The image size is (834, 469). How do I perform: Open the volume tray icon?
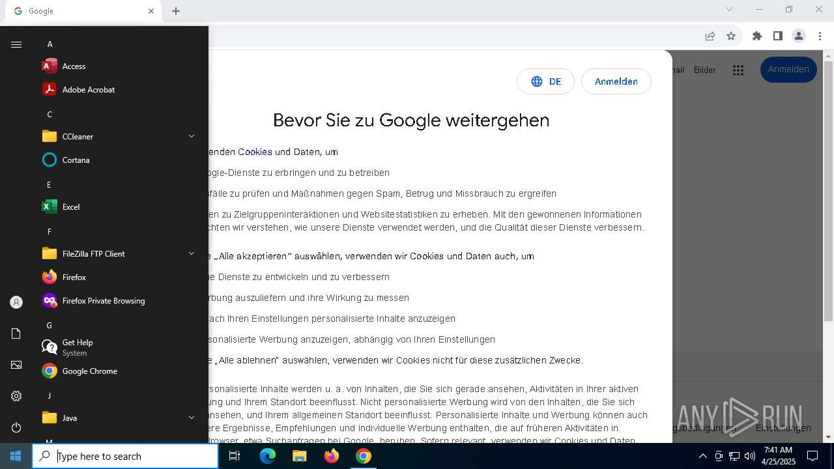750,456
